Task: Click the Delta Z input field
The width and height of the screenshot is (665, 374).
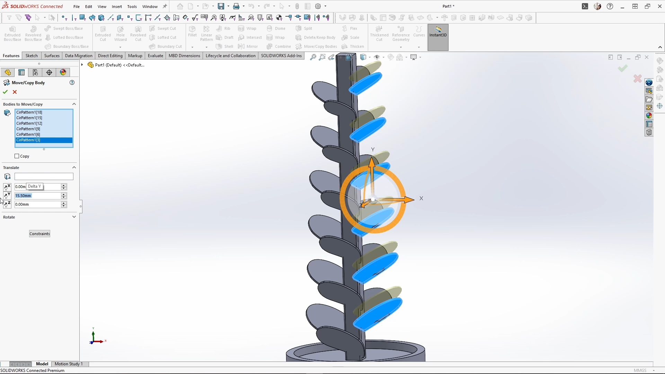Action: tap(37, 205)
